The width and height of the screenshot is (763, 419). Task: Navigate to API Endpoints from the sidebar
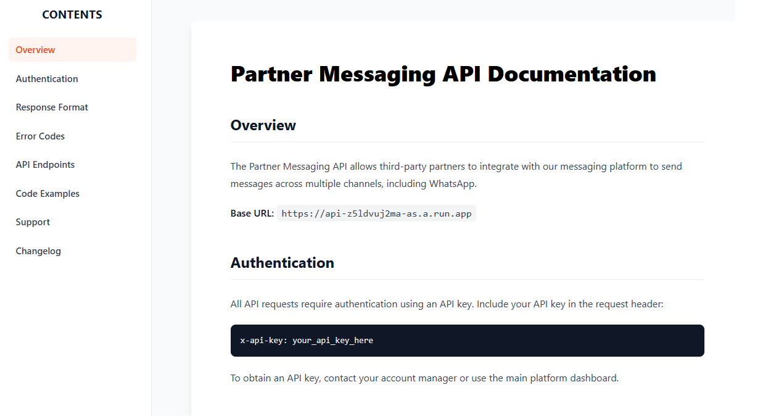tap(45, 165)
